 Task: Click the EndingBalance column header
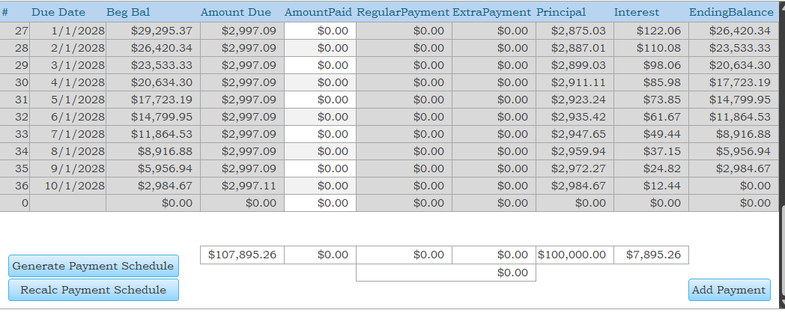(x=731, y=12)
